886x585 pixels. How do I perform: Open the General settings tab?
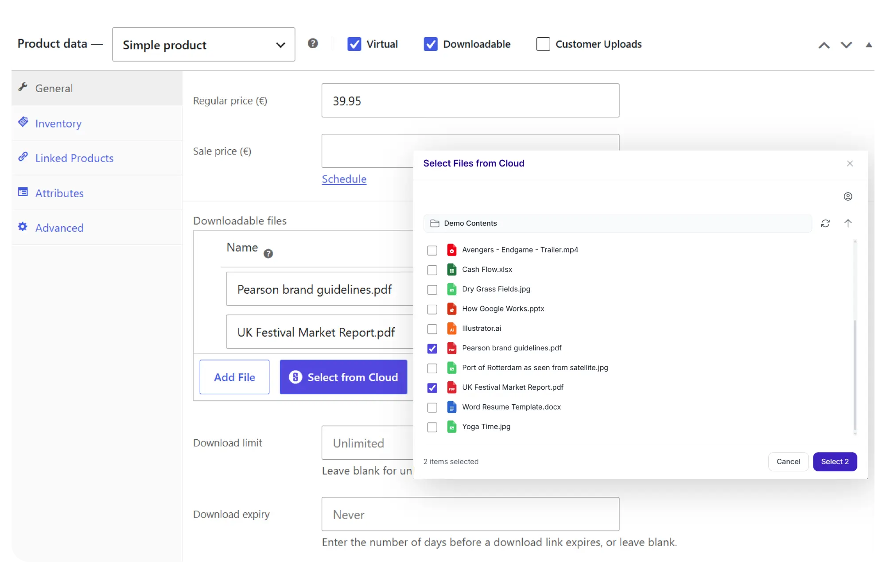97,88
